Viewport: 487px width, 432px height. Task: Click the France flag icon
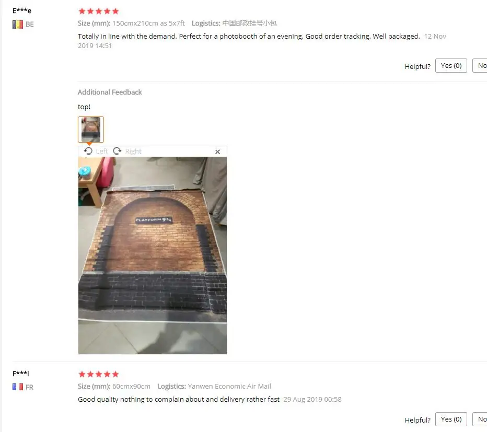click(x=18, y=387)
